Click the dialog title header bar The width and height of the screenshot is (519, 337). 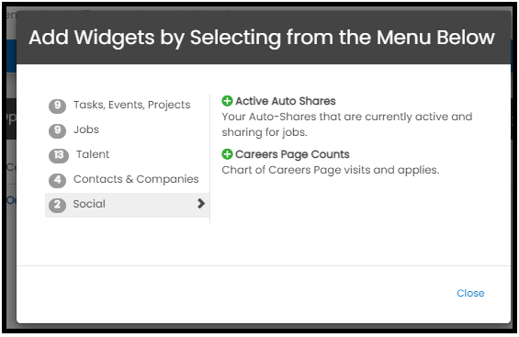(264, 38)
